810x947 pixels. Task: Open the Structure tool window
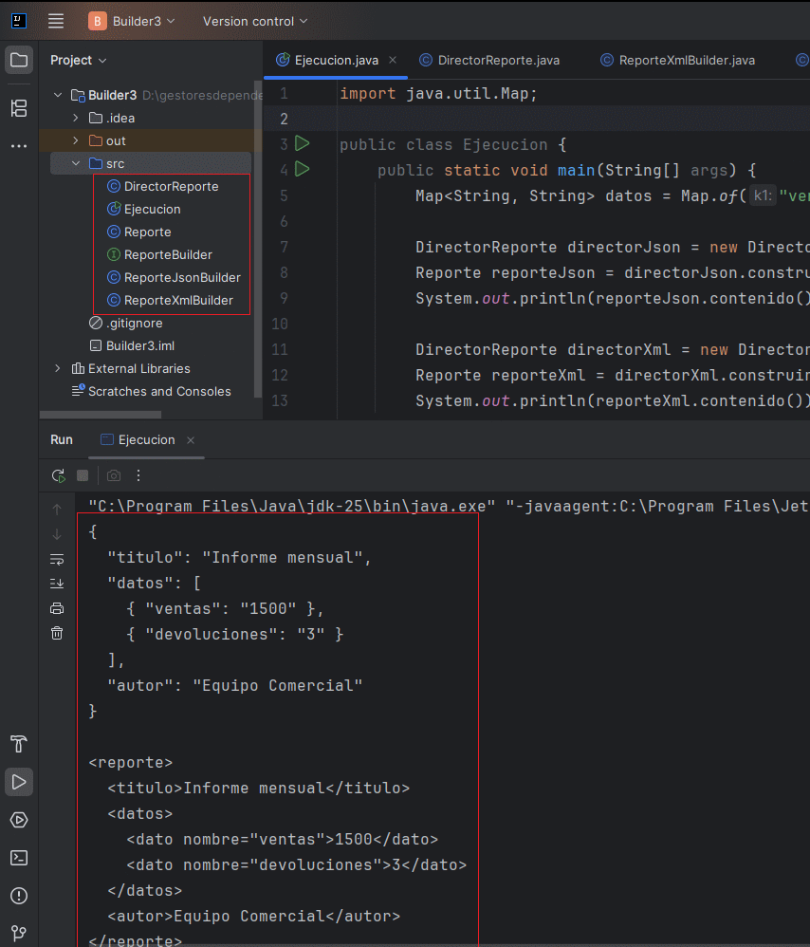[19, 108]
